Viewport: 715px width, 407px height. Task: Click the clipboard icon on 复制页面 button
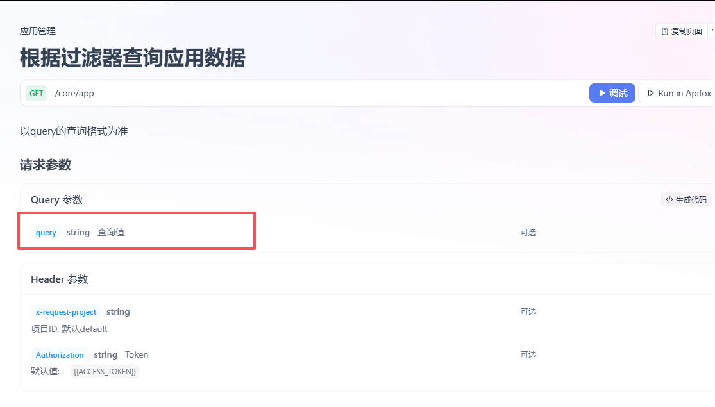(665, 30)
